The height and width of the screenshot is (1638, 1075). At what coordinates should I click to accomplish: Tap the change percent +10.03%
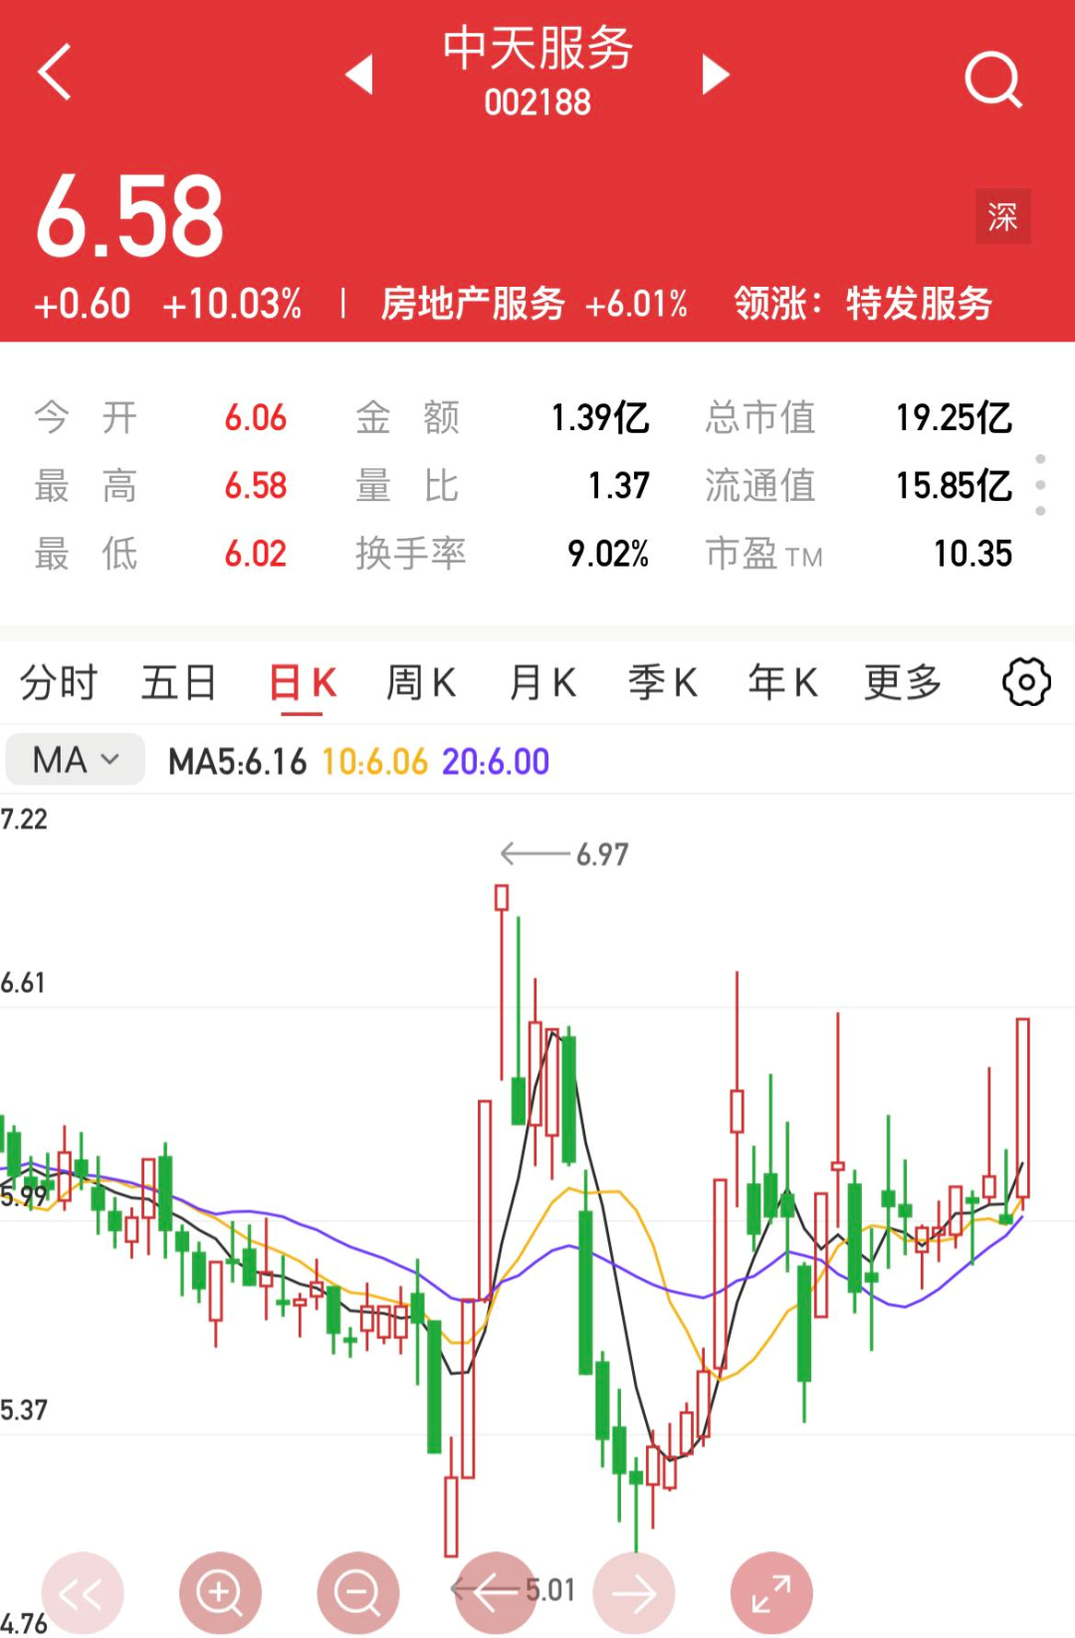click(232, 304)
